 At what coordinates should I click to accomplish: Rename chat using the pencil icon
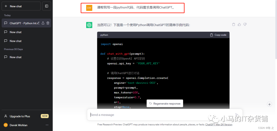(38, 23)
